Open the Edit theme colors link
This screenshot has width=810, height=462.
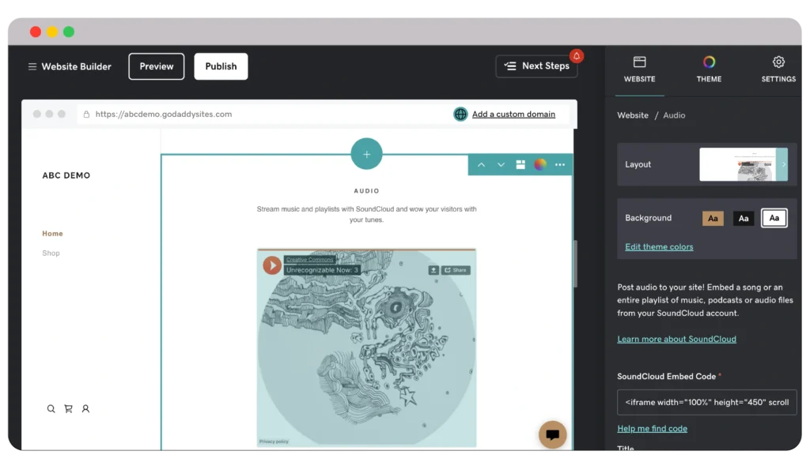(659, 246)
